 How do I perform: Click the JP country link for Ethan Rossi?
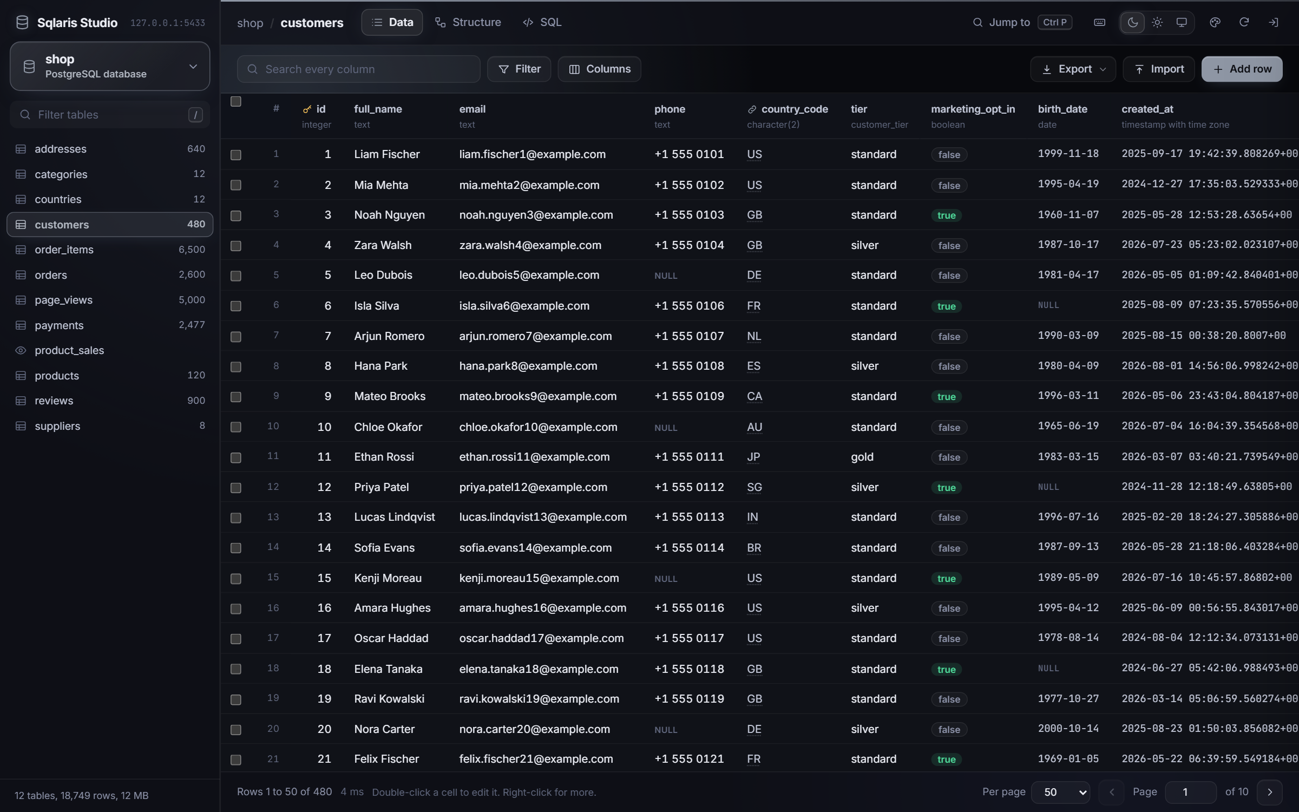click(753, 457)
